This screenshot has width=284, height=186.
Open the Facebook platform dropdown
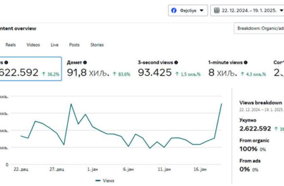coord(188,10)
